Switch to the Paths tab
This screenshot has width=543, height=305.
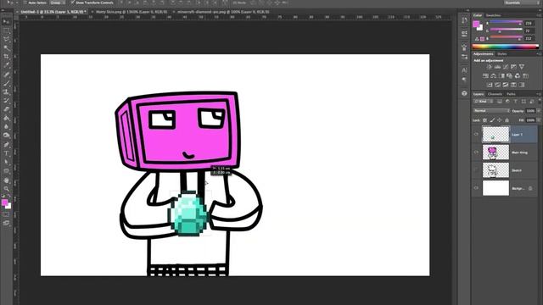point(511,94)
